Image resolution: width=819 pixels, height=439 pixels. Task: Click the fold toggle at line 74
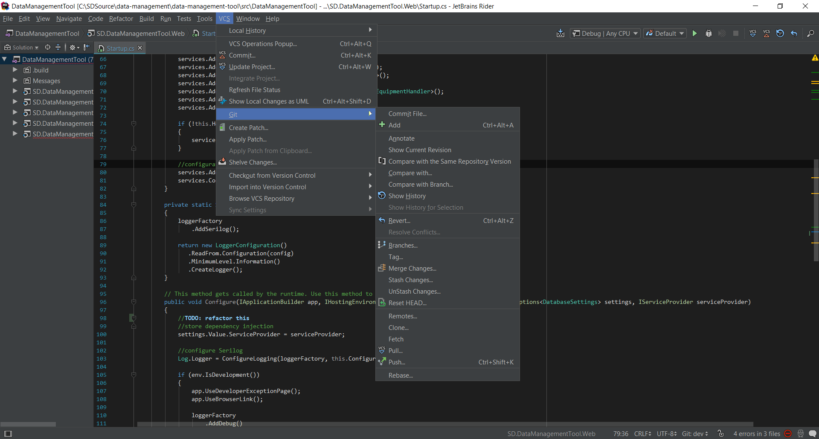(x=134, y=124)
